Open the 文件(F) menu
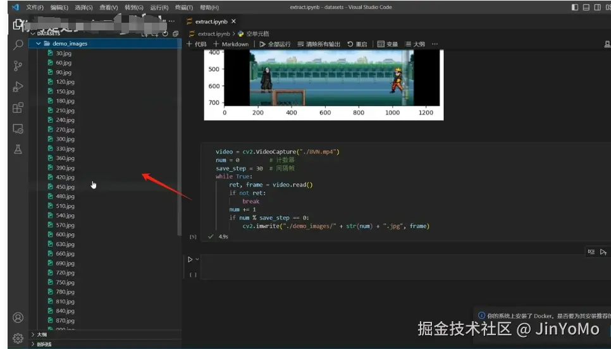Viewport: 611px width, 349px height. (35, 8)
